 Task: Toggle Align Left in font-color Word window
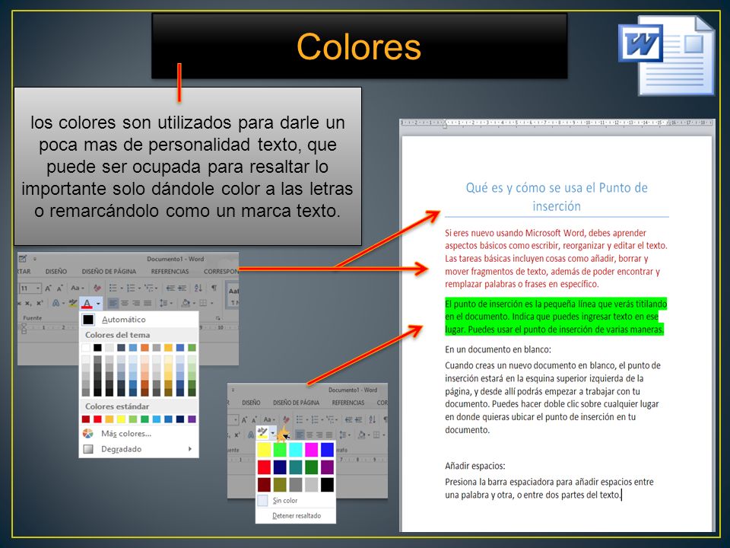pos(113,304)
